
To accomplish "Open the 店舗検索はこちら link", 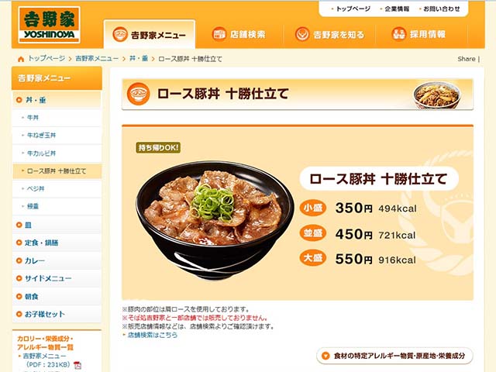I will tap(153, 335).
